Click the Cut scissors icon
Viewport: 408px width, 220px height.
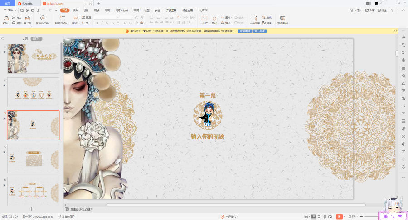pos(14,17)
